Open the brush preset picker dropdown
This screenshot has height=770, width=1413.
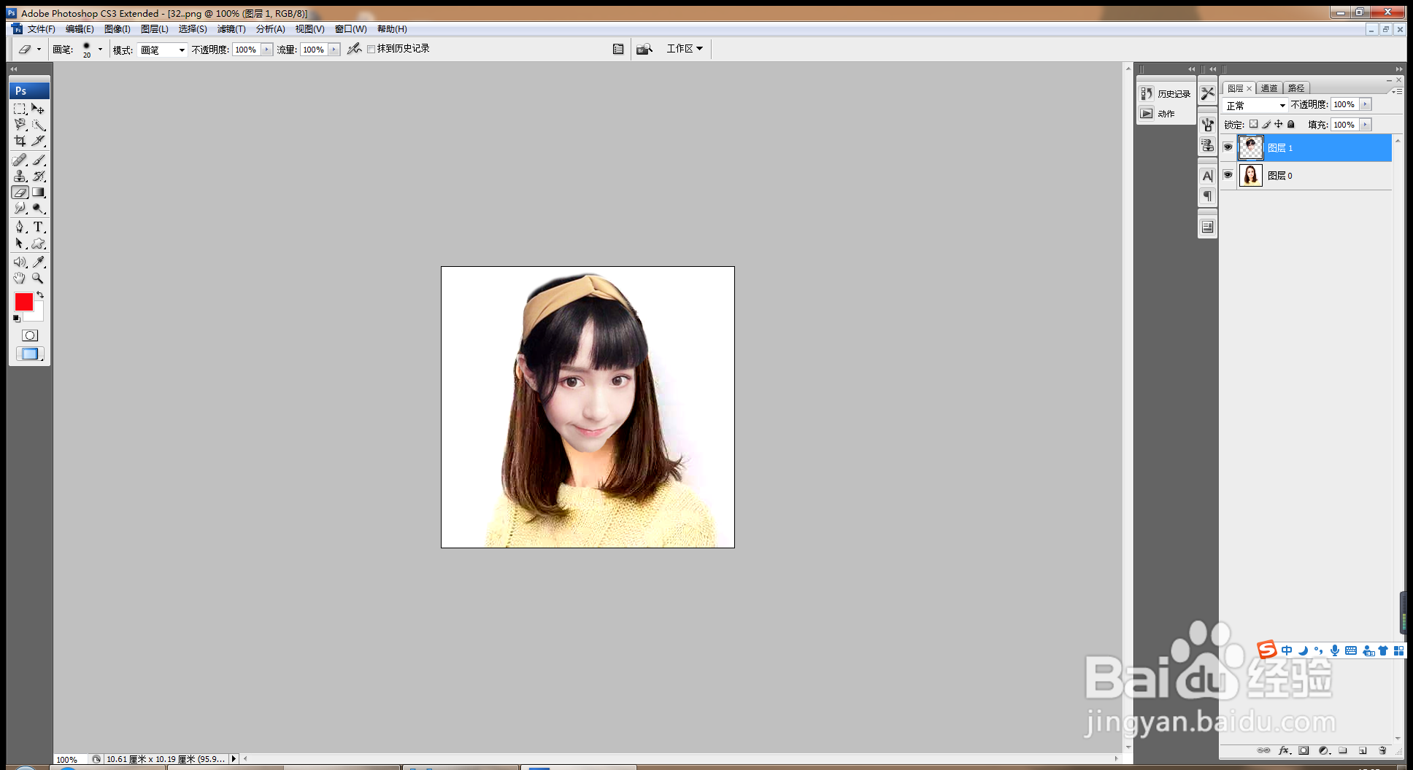click(100, 50)
